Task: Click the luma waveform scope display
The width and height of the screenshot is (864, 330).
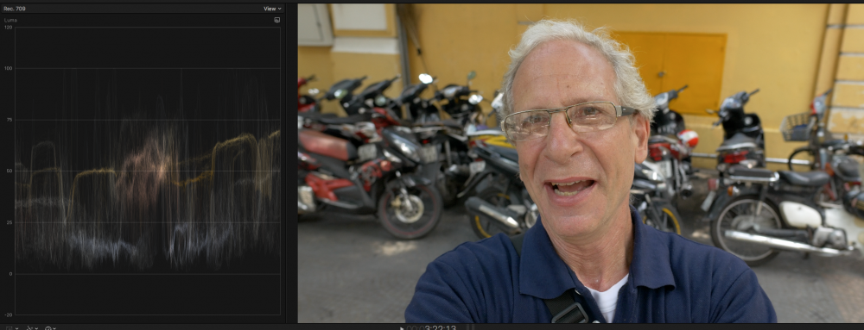Action: point(147,171)
